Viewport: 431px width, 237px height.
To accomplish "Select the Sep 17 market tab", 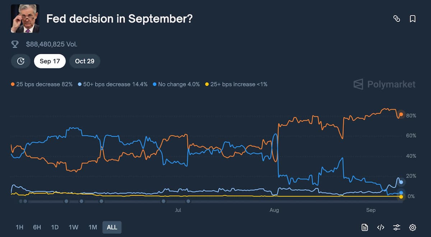I will click(50, 61).
